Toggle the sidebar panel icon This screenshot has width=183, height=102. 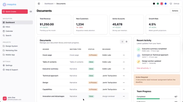tap(39, 3)
